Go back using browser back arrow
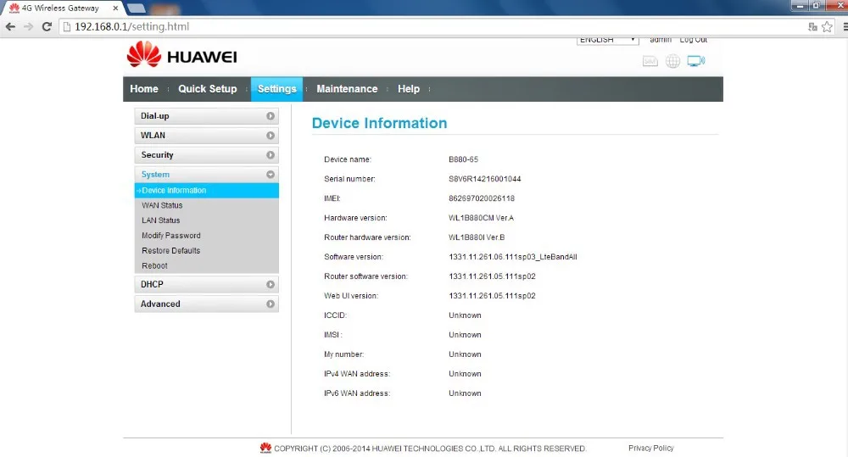Screen dimensions: 848x457 tap(10, 27)
